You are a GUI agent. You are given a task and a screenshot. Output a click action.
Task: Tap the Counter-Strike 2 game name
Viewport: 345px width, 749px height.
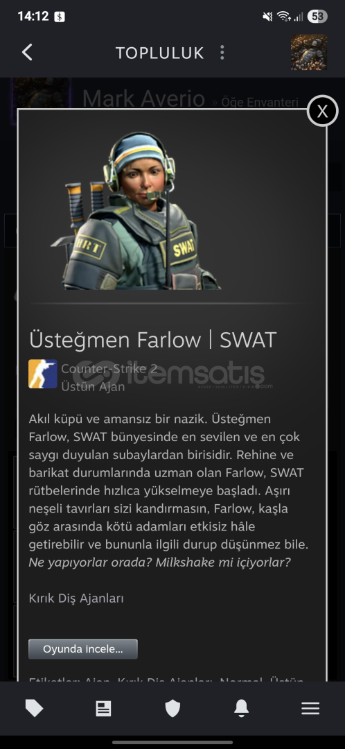[x=109, y=368]
